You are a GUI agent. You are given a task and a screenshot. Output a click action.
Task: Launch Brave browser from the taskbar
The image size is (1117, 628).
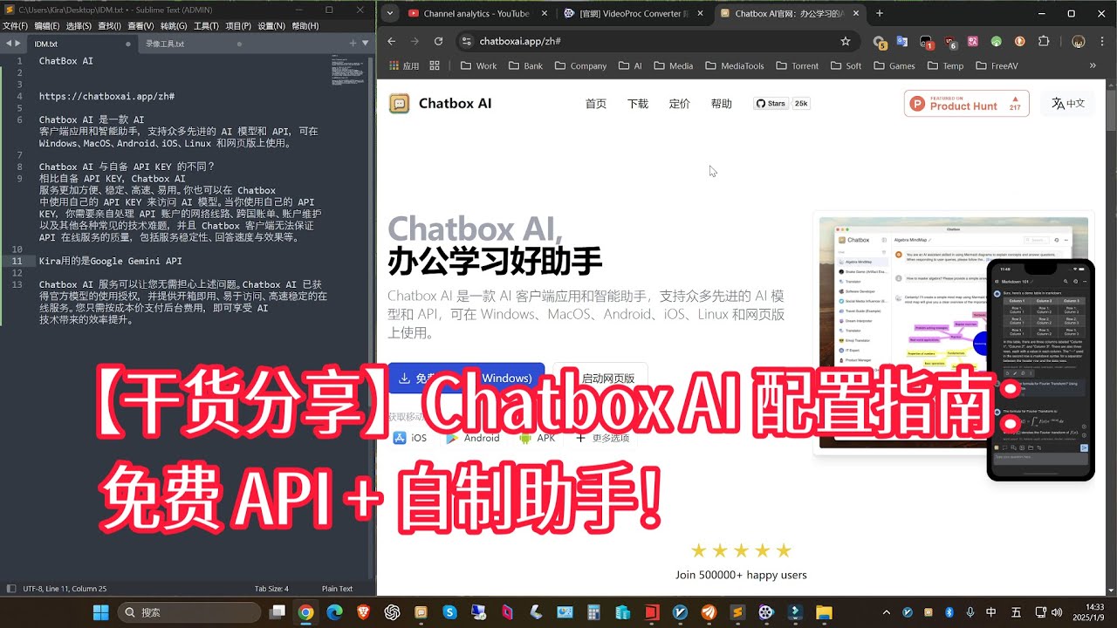(363, 612)
